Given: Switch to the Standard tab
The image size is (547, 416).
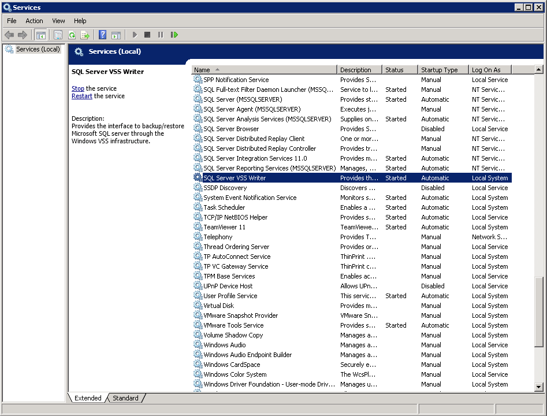Looking at the screenshot, I should pos(125,398).
